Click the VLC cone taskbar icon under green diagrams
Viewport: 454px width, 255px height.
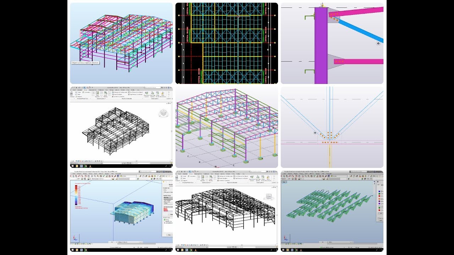[x=301, y=250]
